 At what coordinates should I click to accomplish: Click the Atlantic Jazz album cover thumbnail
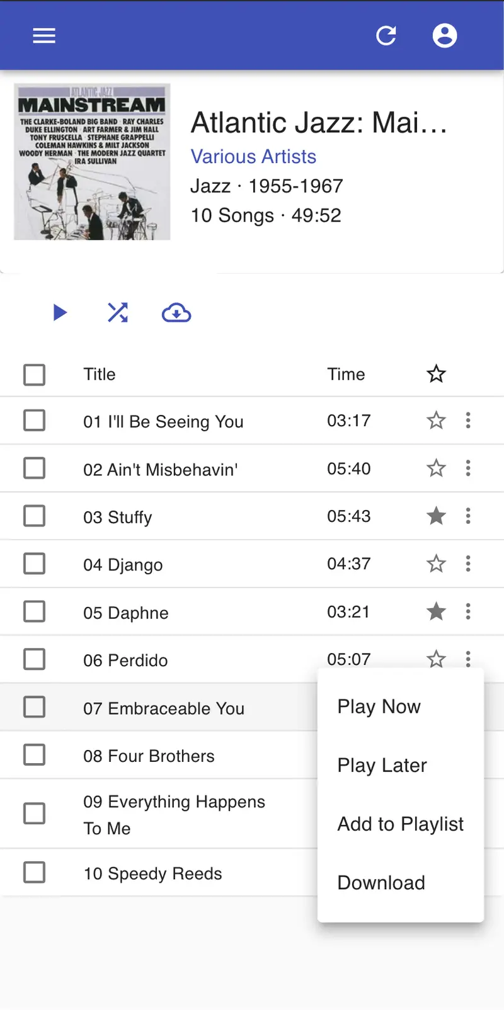coord(92,162)
